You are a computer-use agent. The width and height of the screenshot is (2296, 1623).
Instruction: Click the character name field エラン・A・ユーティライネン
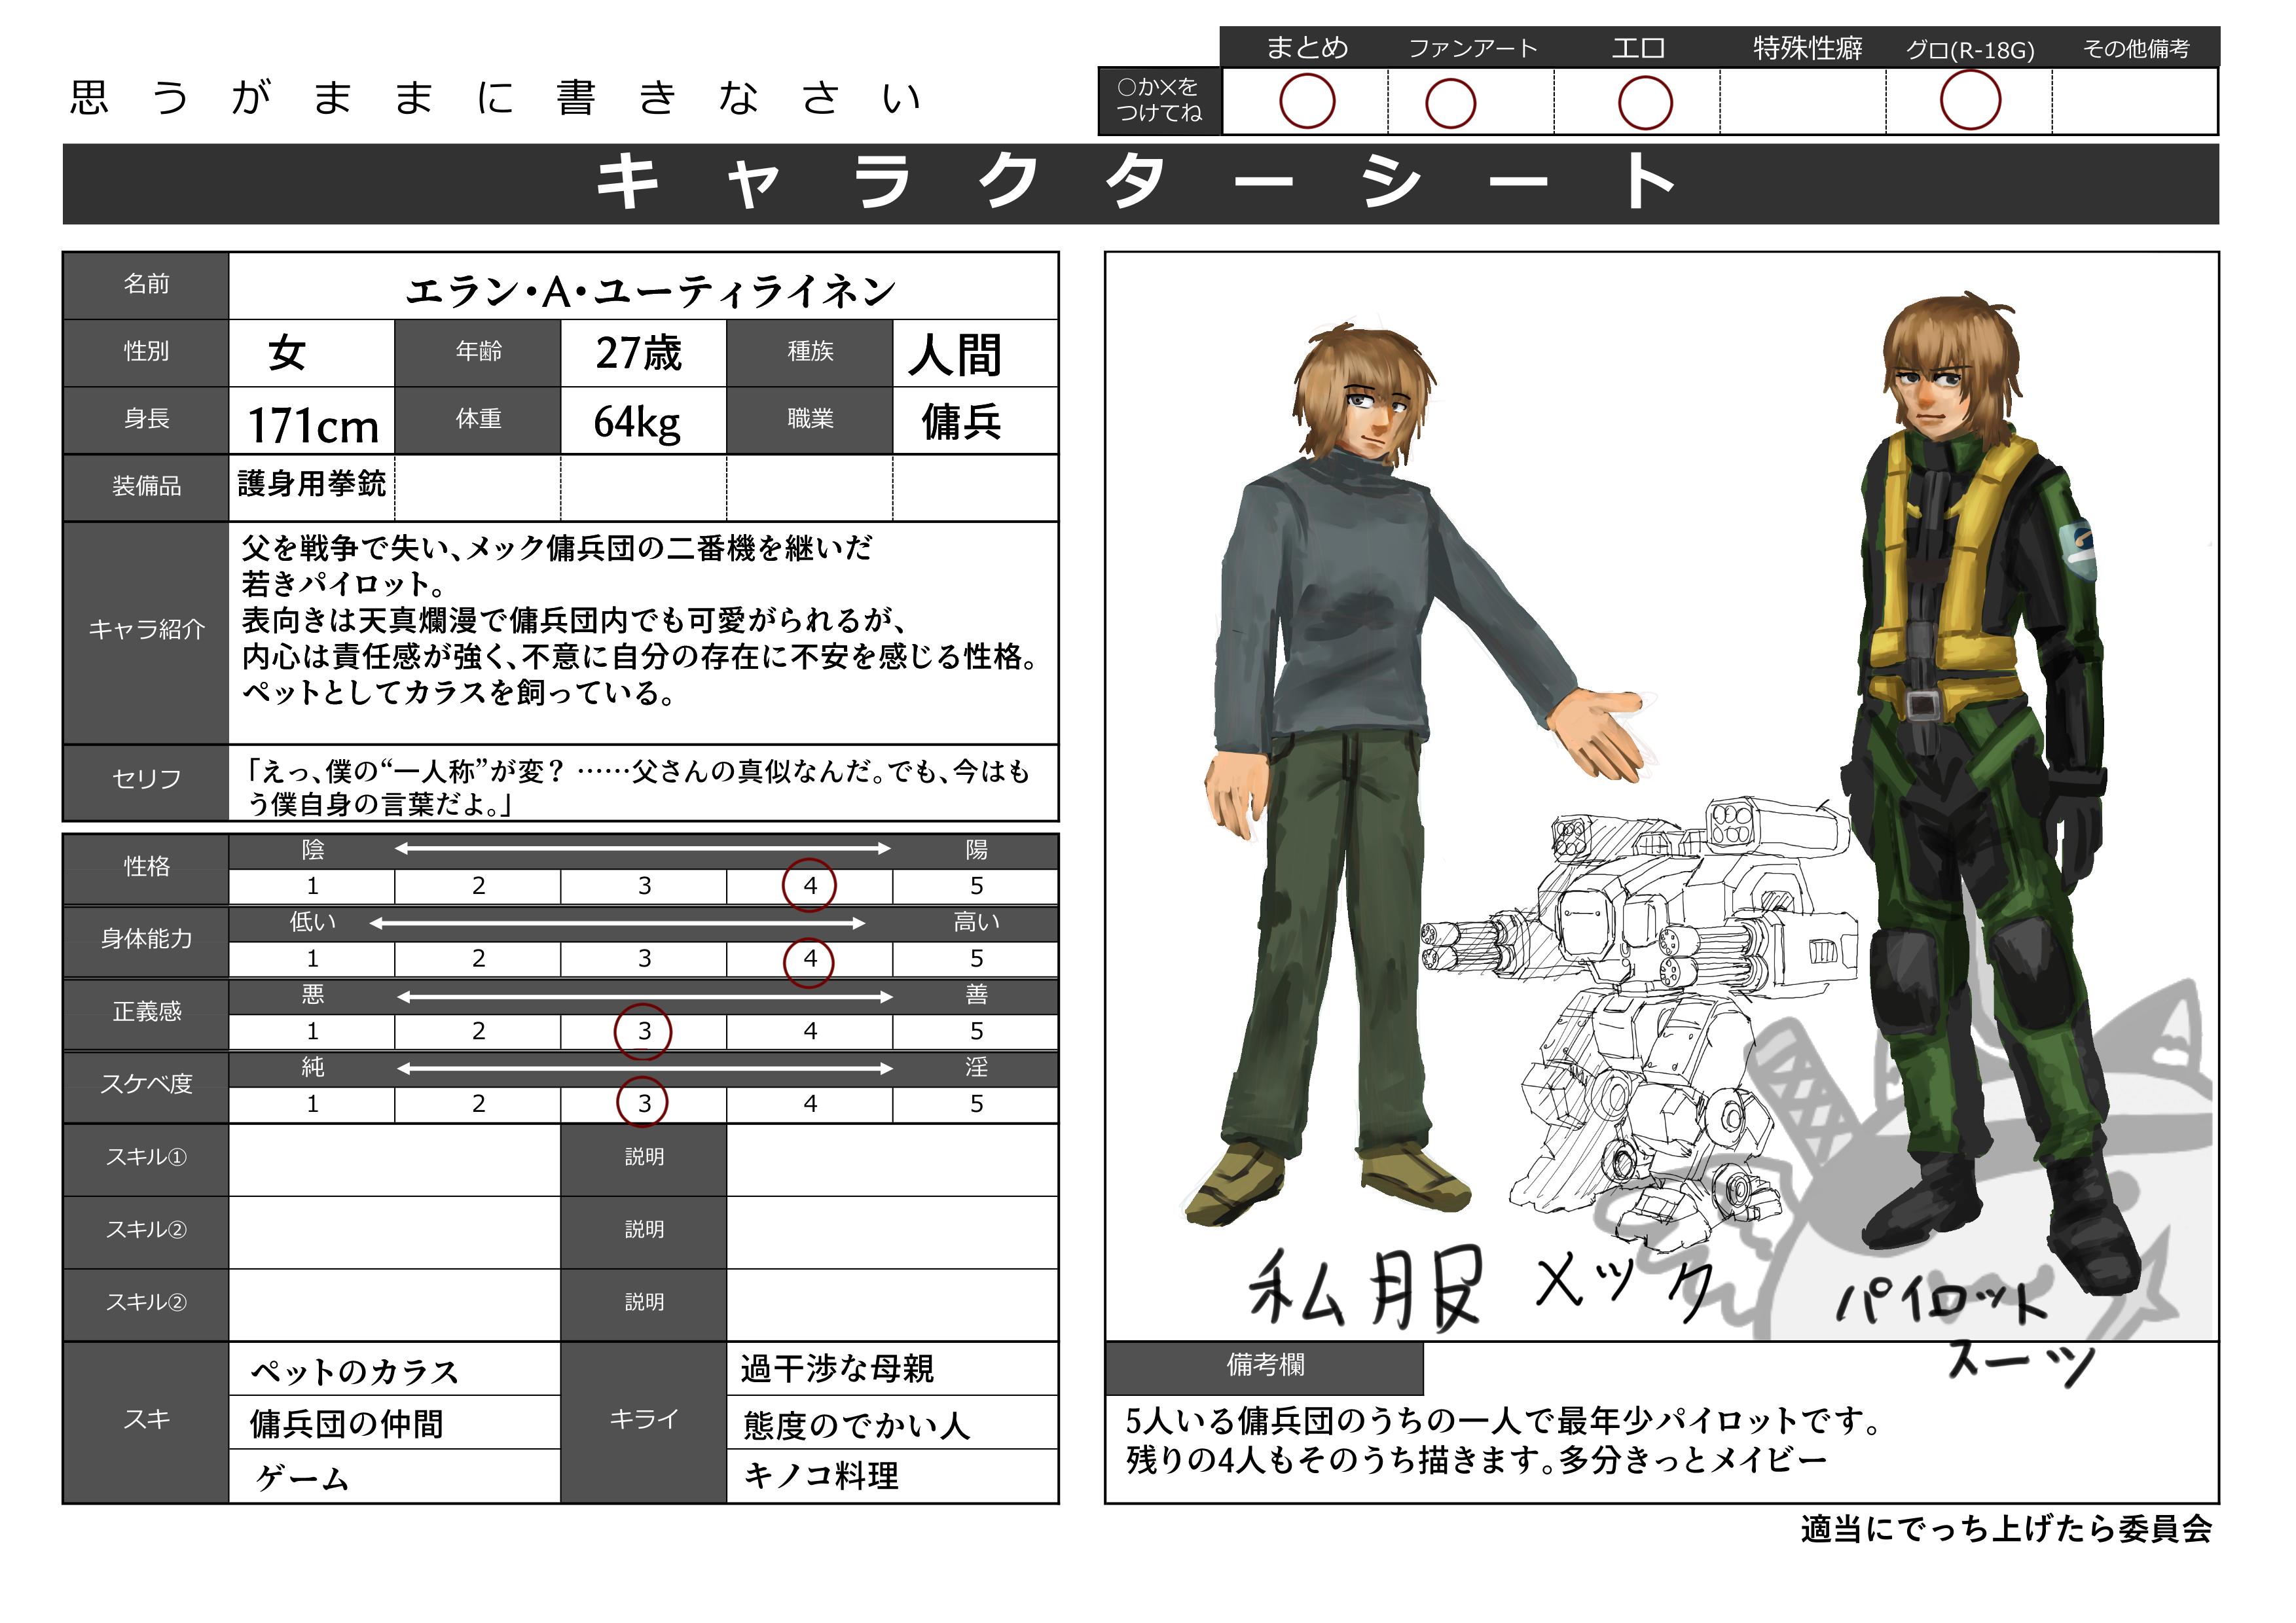tap(650, 292)
